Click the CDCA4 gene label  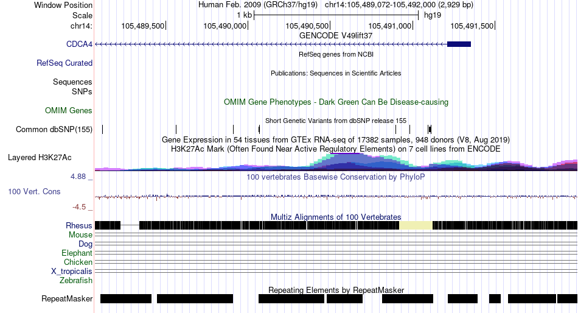[x=79, y=44]
